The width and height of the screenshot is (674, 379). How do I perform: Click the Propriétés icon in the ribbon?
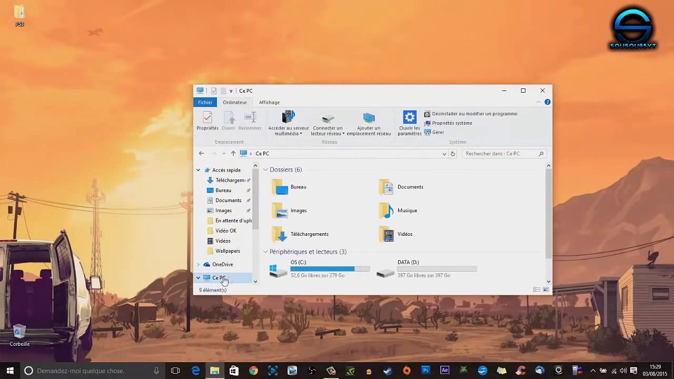pyautogui.click(x=207, y=118)
